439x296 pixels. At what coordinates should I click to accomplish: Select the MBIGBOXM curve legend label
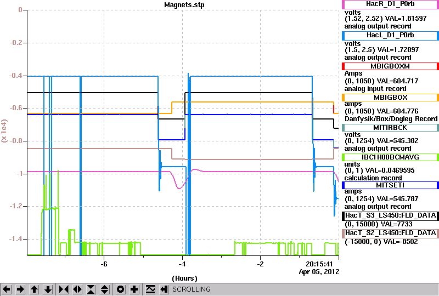coord(390,66)
